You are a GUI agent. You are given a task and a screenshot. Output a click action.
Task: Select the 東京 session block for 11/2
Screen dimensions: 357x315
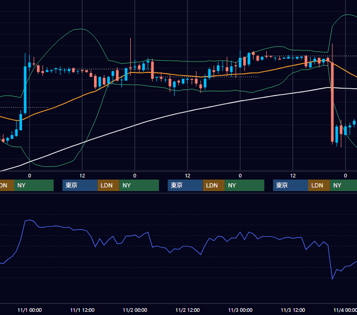coord(185,185)
